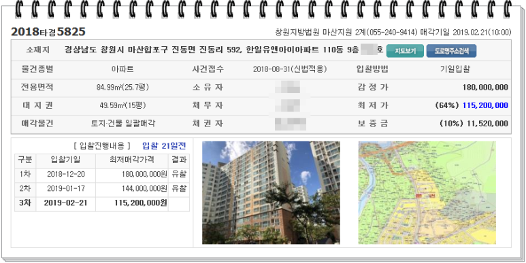Click the 소유자 label
The width and height of the screenshot is (526, 263).
point(208,88)
